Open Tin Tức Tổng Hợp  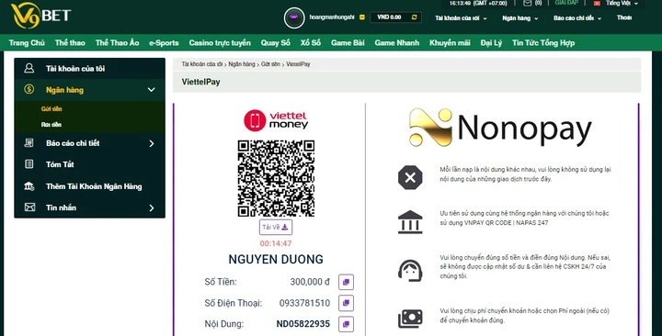point(543,42)
